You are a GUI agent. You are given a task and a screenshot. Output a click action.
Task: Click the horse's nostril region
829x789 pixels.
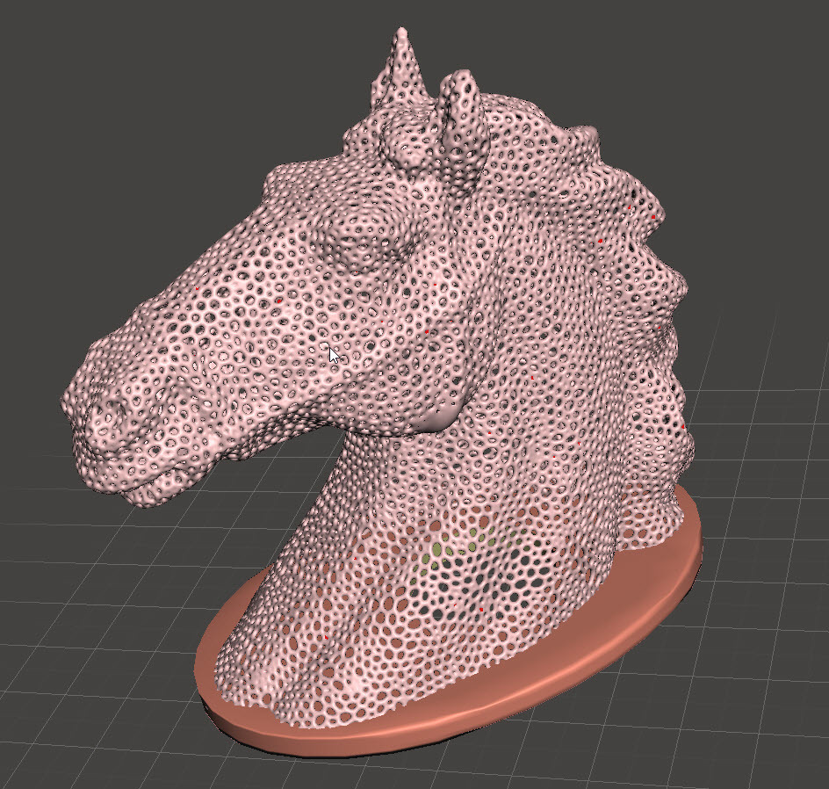101,413
